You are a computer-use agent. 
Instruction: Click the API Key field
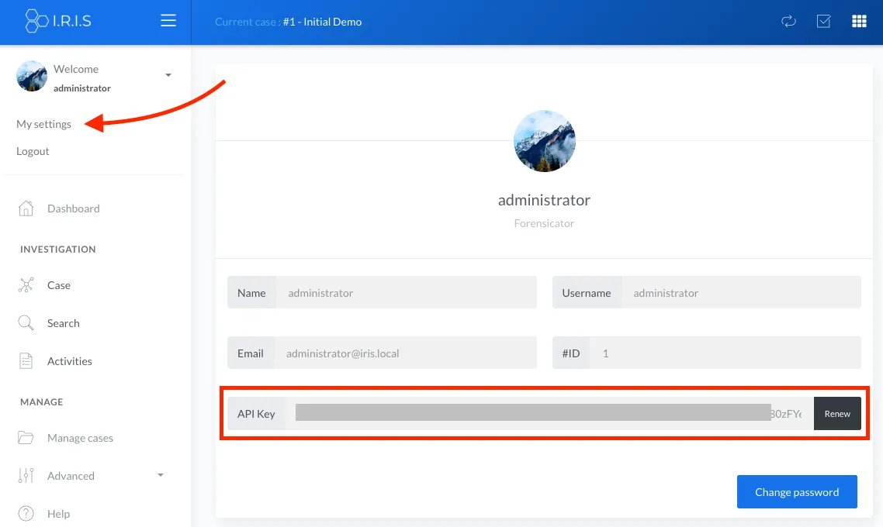click(549, 414)
